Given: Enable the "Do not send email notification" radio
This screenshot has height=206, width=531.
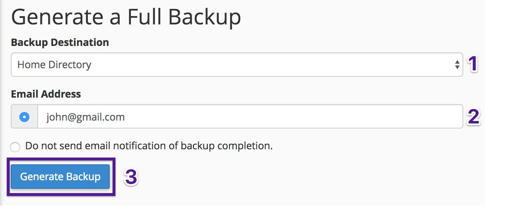Looking at the screenshot, I should click(x=15, y=147).
